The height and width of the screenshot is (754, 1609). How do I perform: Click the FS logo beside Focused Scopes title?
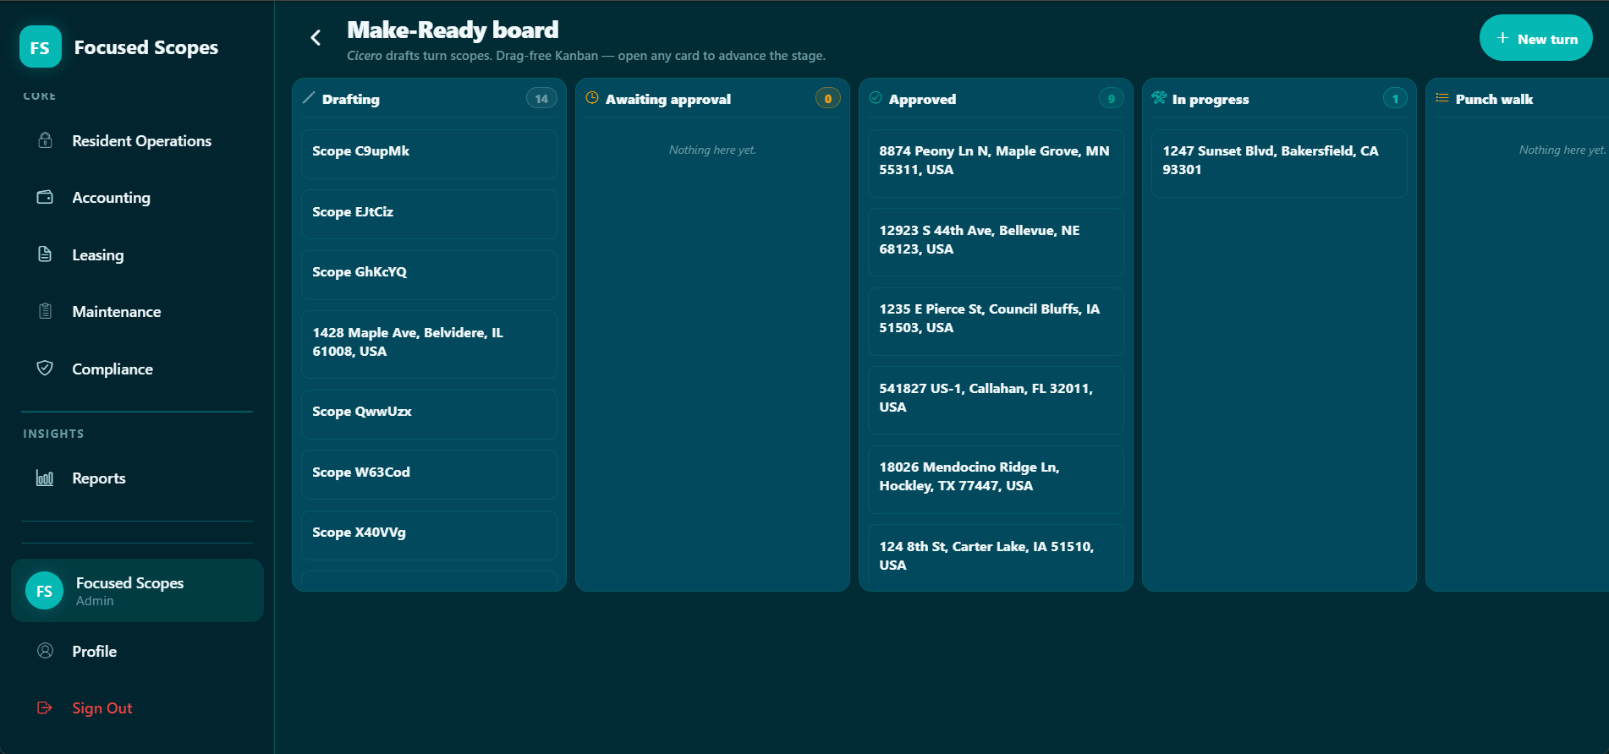coord(41,46)
